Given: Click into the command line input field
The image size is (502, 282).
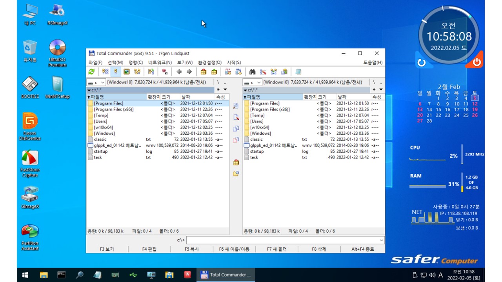Looking at the screenshot, I should pyautogui.click(x=282, y=240).
